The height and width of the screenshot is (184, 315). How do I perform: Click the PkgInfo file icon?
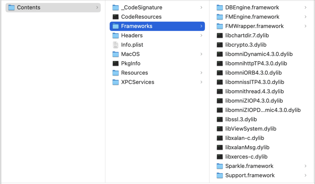coord(116,63)
